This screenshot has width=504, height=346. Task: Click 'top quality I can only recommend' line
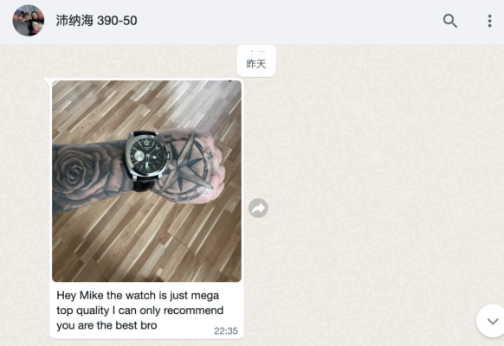pyautogui.click(x=139, y=311)
